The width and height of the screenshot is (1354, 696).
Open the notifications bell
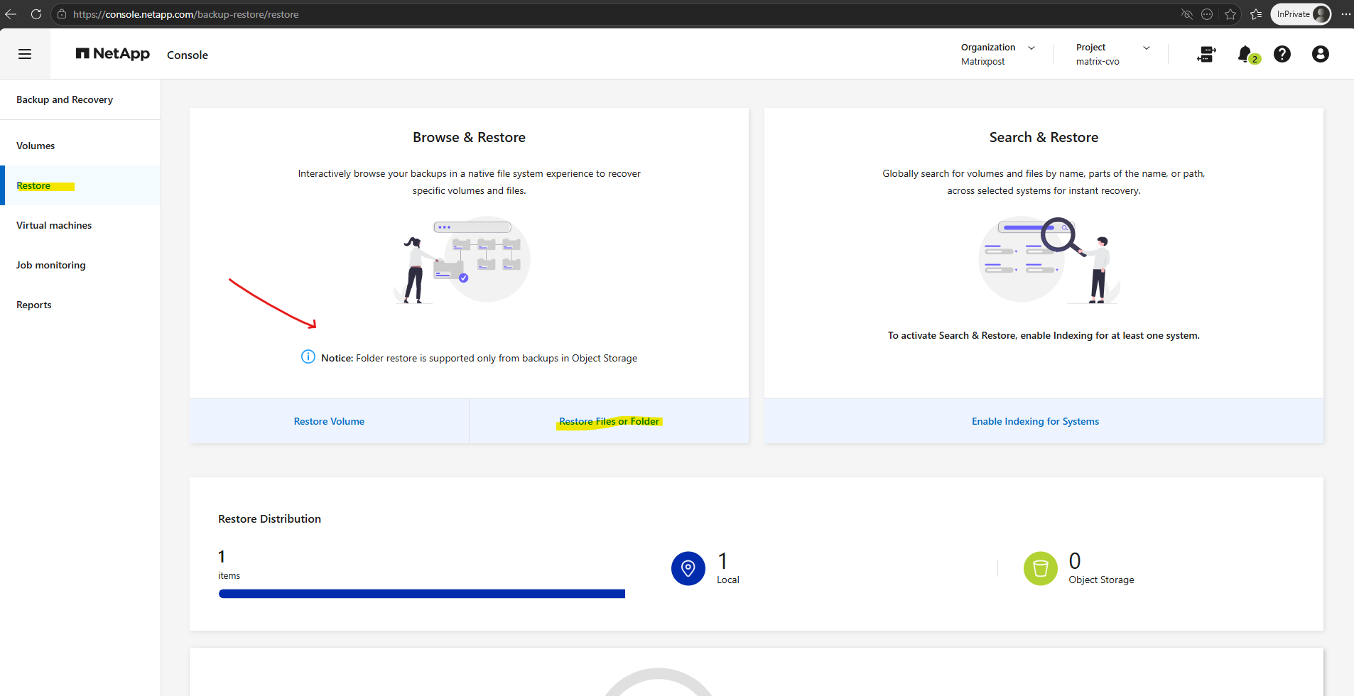coord(1245,54)
